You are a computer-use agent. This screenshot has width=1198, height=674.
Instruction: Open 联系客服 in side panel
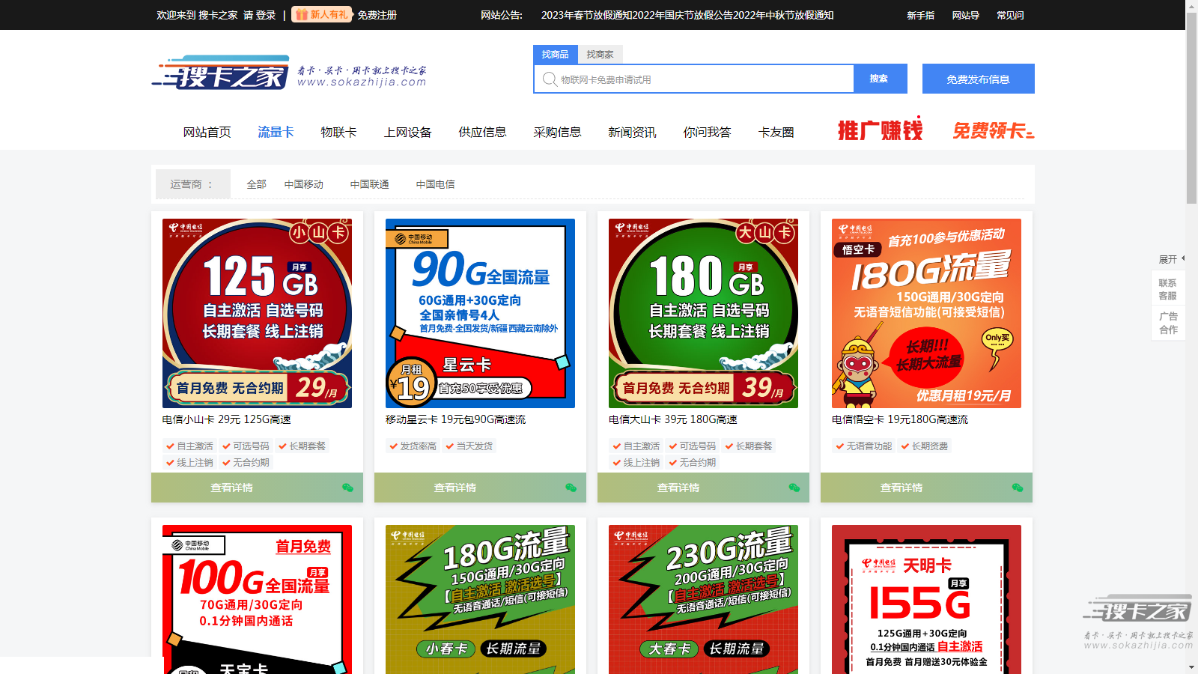pyautogui.click(x=1168, y=289)
